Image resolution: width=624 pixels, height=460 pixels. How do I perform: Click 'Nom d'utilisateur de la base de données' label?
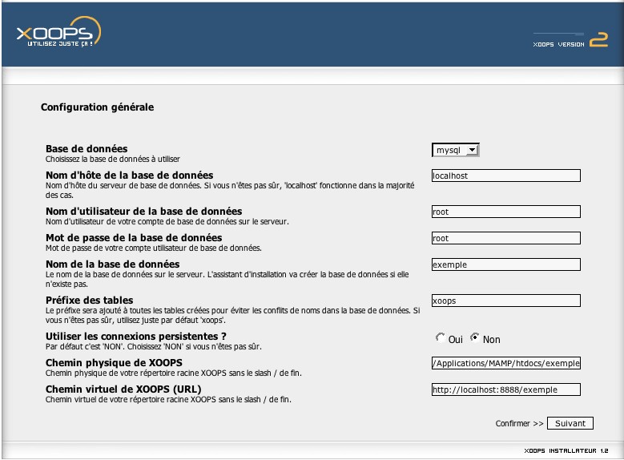143,211
